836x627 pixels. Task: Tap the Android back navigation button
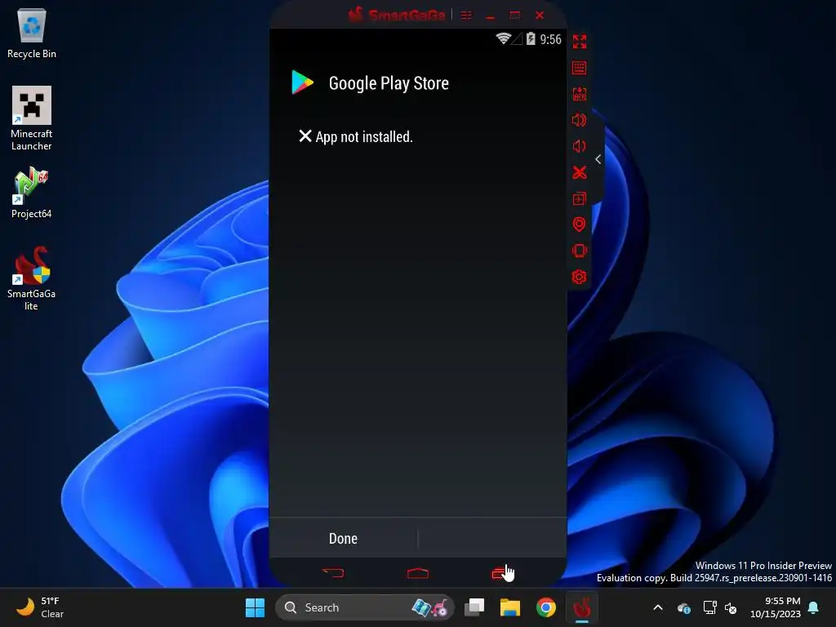(x=333, y=573)
